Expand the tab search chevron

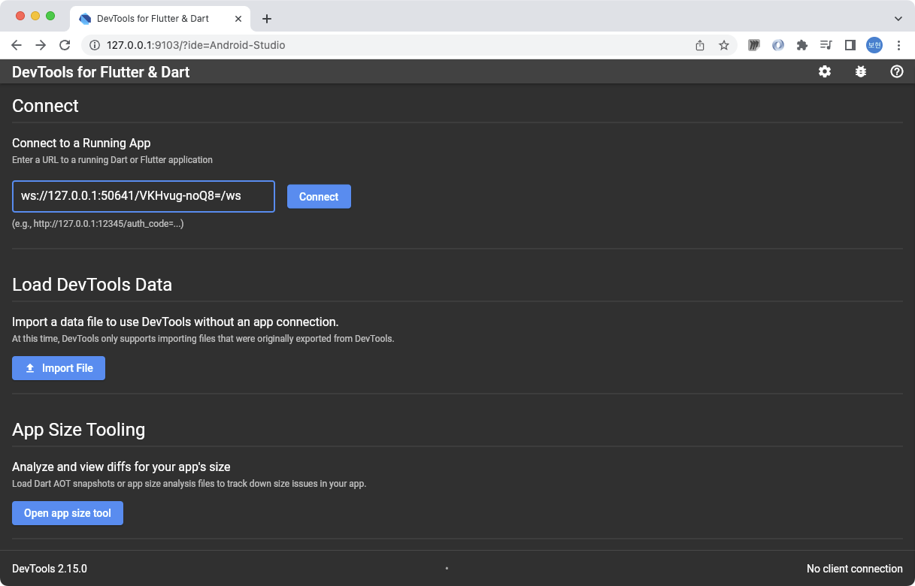[x=898, y=18]
